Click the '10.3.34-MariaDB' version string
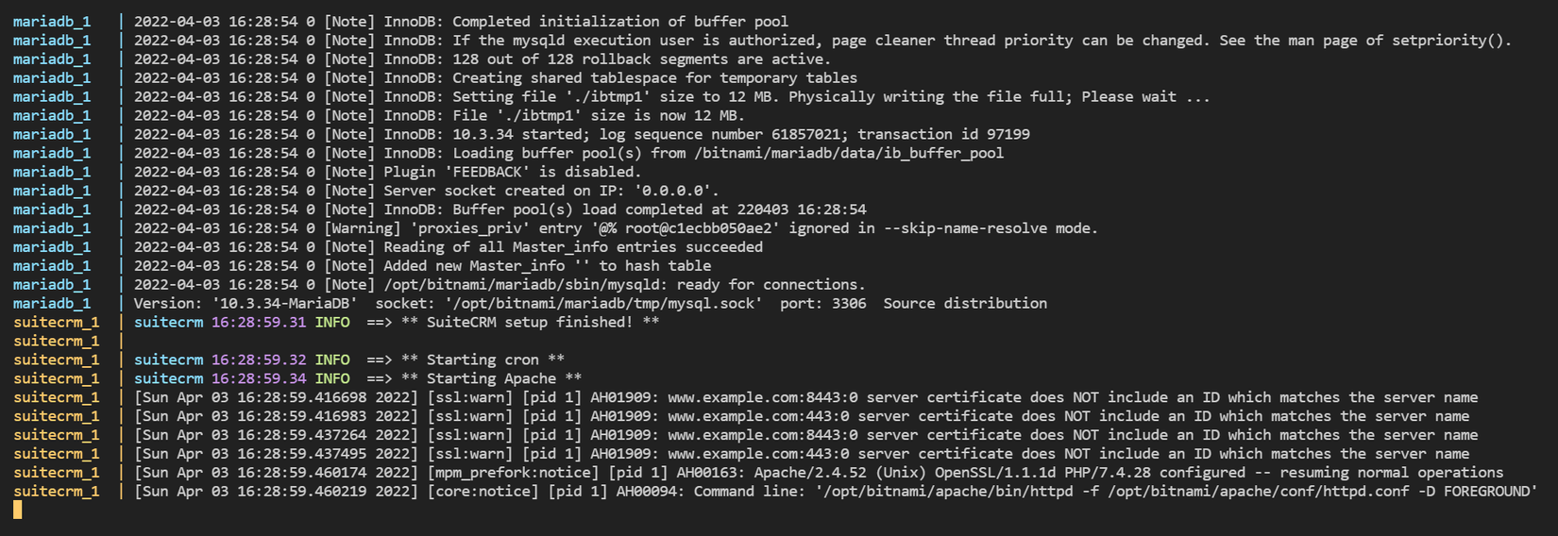The image size is (1558, 536). point(284,304)
